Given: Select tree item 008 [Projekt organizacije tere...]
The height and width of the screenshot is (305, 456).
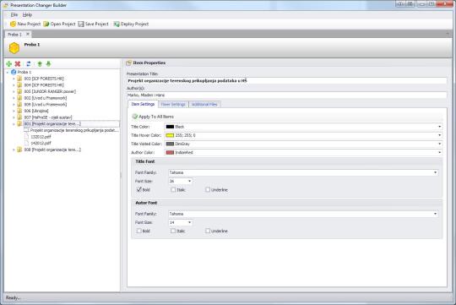Looking at the screenshot, I should coord(52,150).
